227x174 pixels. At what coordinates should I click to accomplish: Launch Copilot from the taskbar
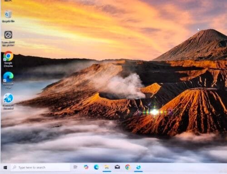(x=86, y=167)
